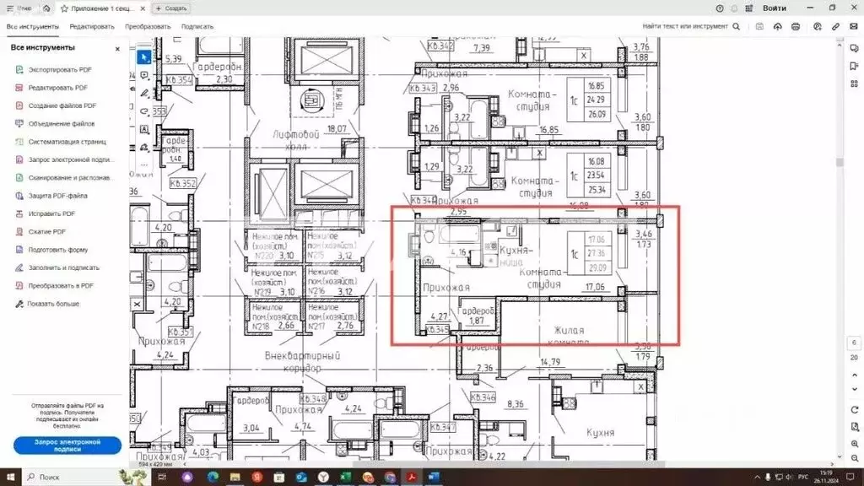Star the current document tab
The width and height of the screenshot is (864, 486).
[64, 8]
